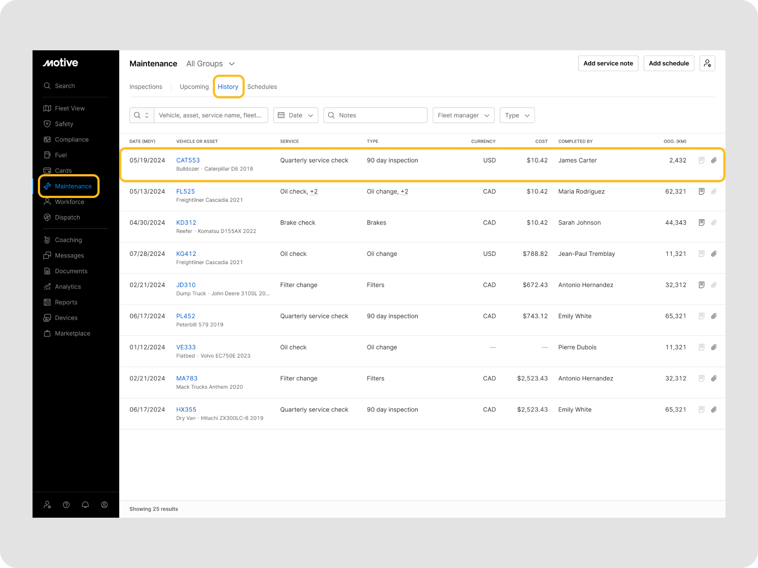Image resolution: width=758 pixels, height=568 pixels.
Task: Click the Odo. (km) column header
Action: tap(675, 141)
